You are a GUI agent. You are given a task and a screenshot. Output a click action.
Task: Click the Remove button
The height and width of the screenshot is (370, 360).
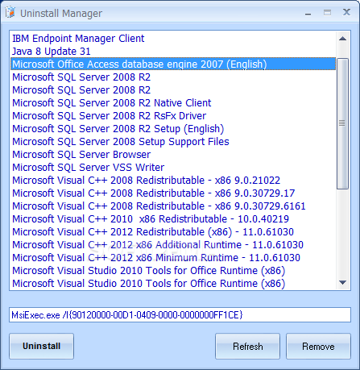click(318, 346)
